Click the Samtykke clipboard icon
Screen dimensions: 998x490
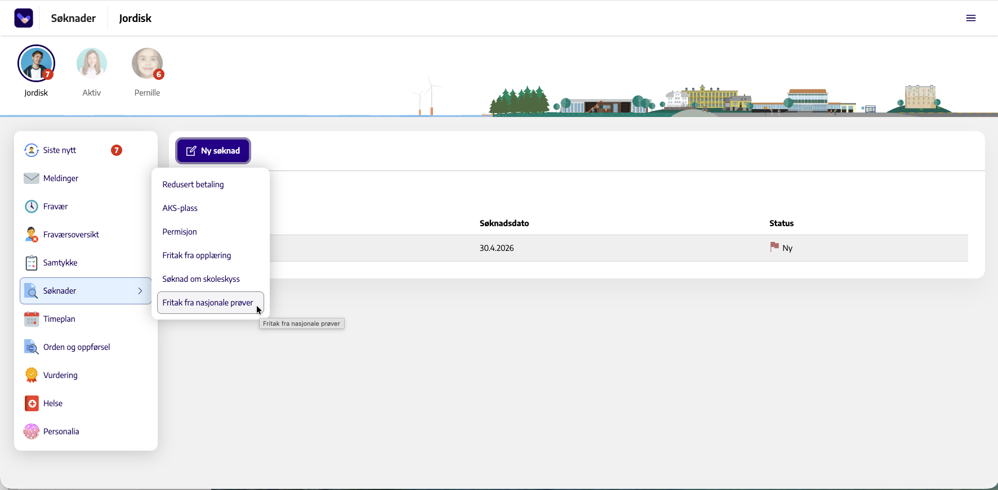32,263
